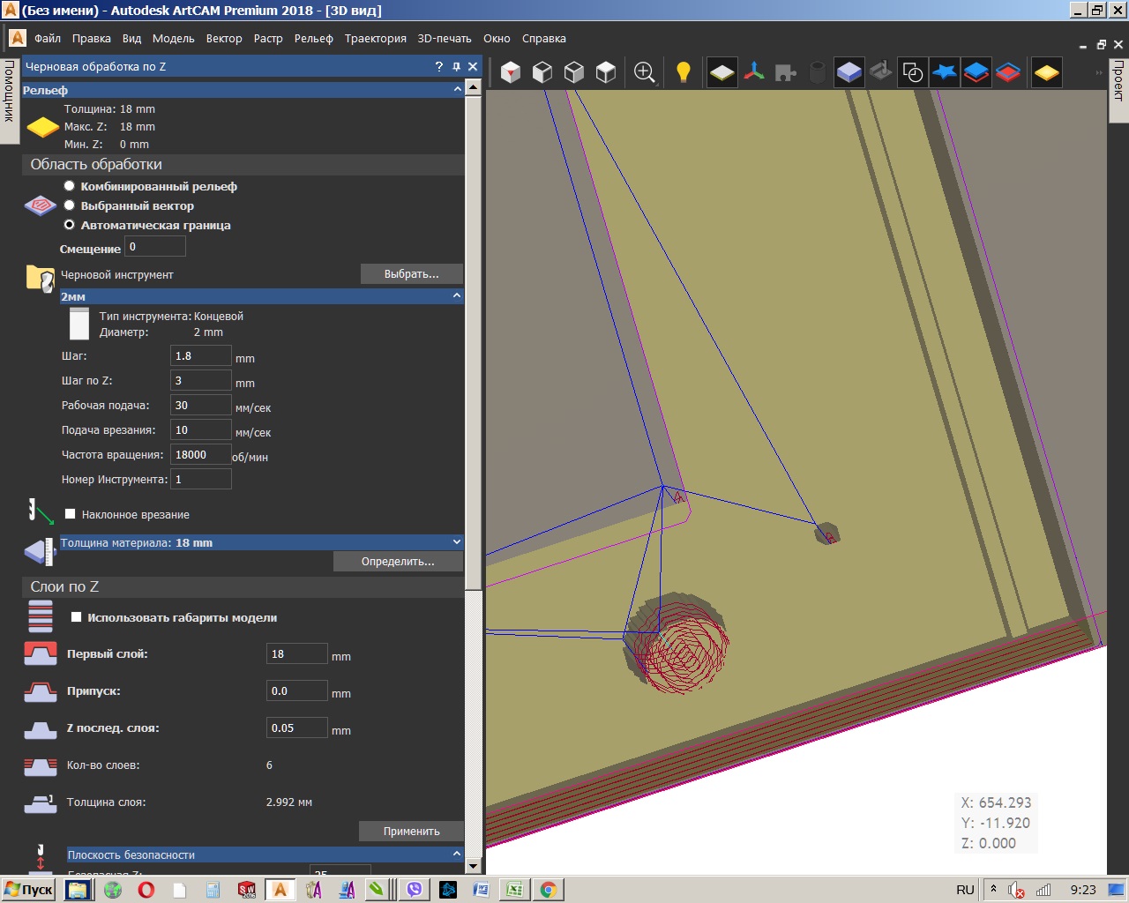Image resolution: width=1129 pixels, height=903 pixels.
Task: Click the gray puzzle piece toolbar icon
Action: pos(785,72)
